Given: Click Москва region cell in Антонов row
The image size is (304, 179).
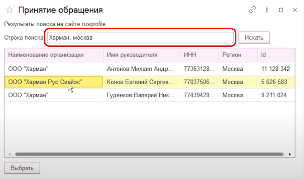Looking at the screenshot, I should click(x=238, y=68).
